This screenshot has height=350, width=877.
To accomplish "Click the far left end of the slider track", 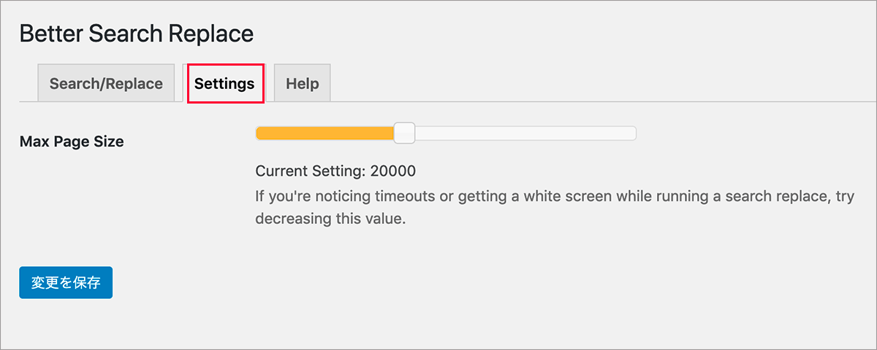I will pyautogui.click(x=258, y=133).
